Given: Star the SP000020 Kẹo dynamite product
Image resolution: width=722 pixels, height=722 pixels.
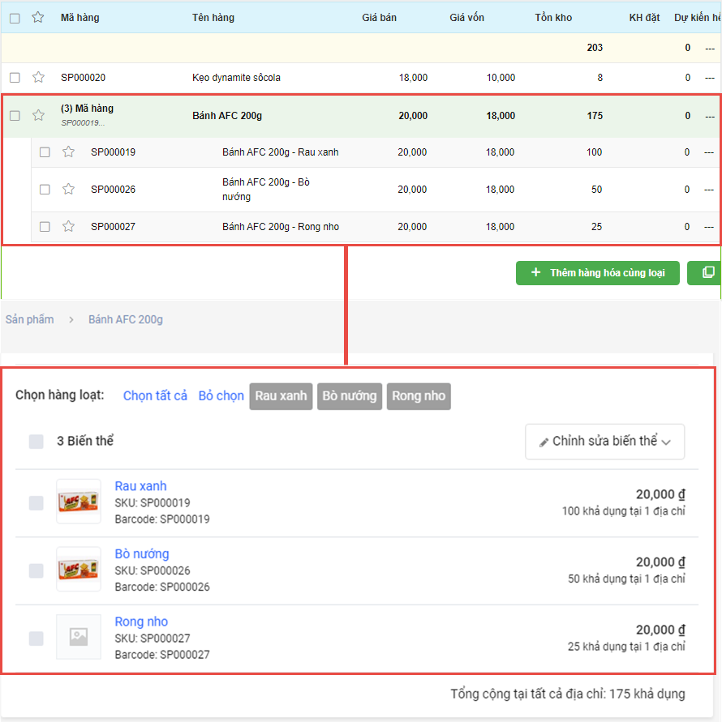Looking at the screenshot, I should tap(38, 78).
